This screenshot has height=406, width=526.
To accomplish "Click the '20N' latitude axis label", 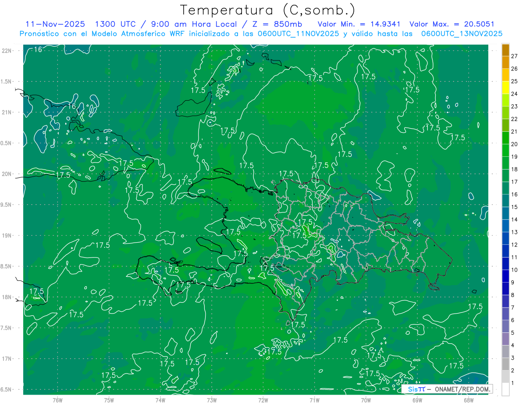I will pos(7,174).
